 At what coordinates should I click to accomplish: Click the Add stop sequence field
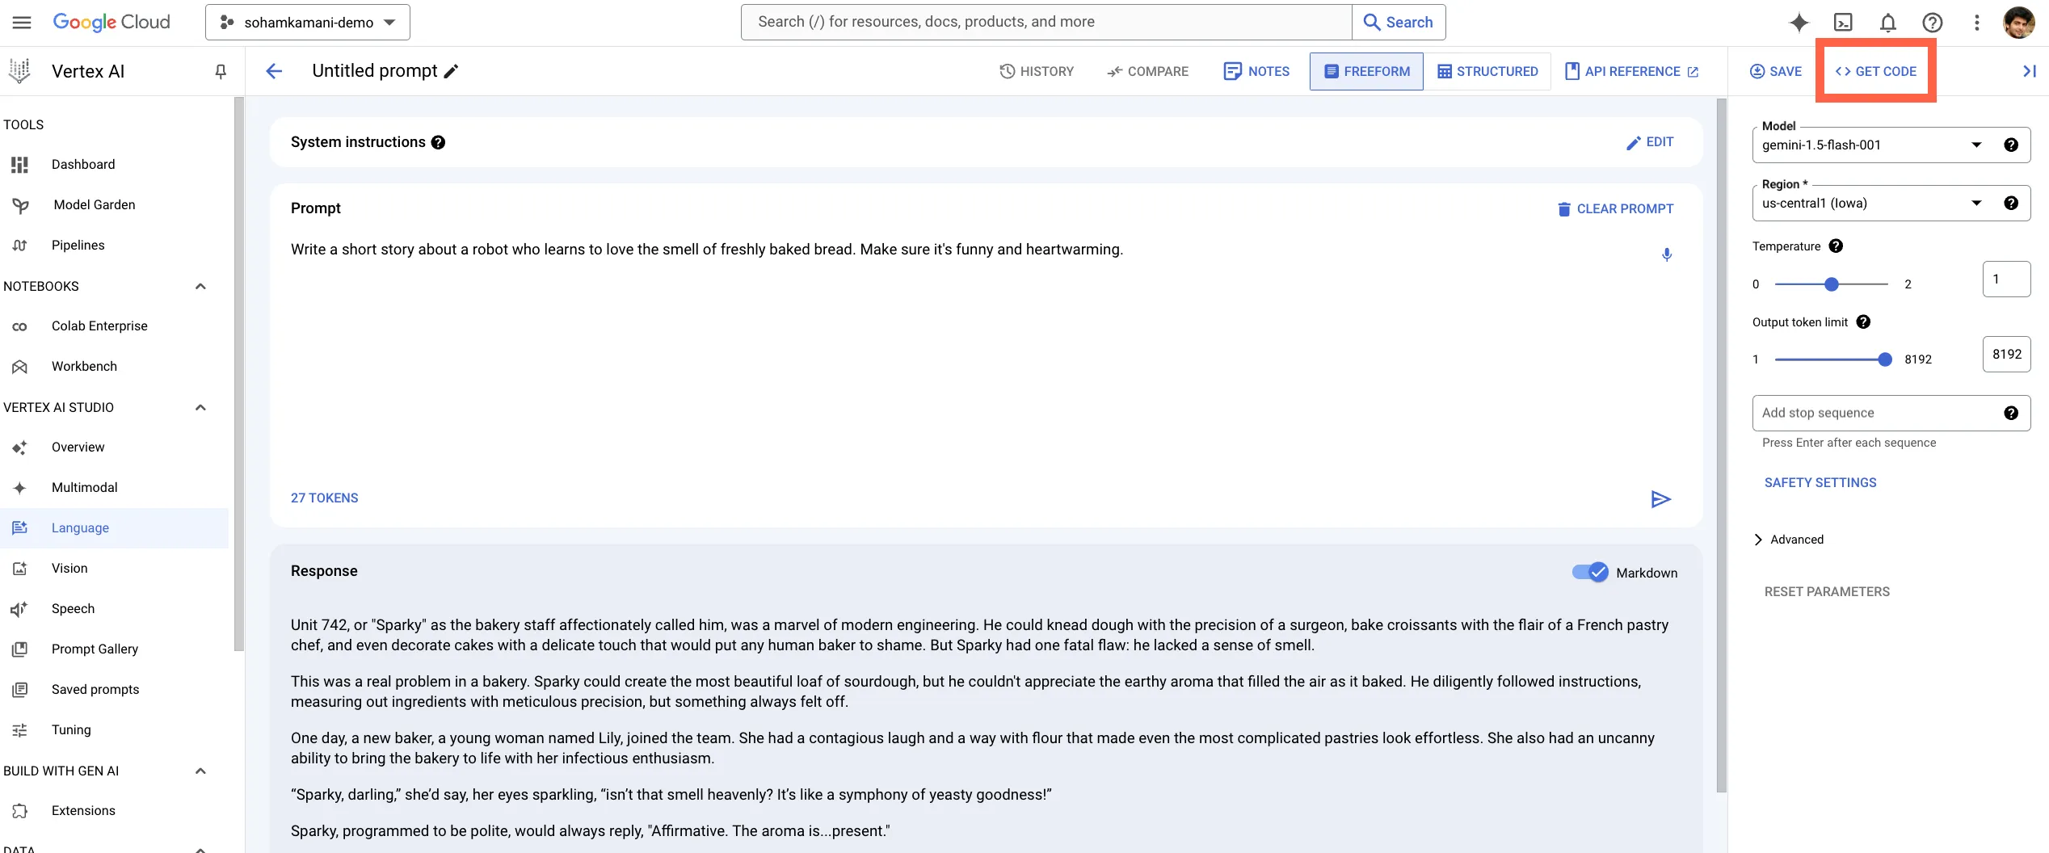point(1874,413)
